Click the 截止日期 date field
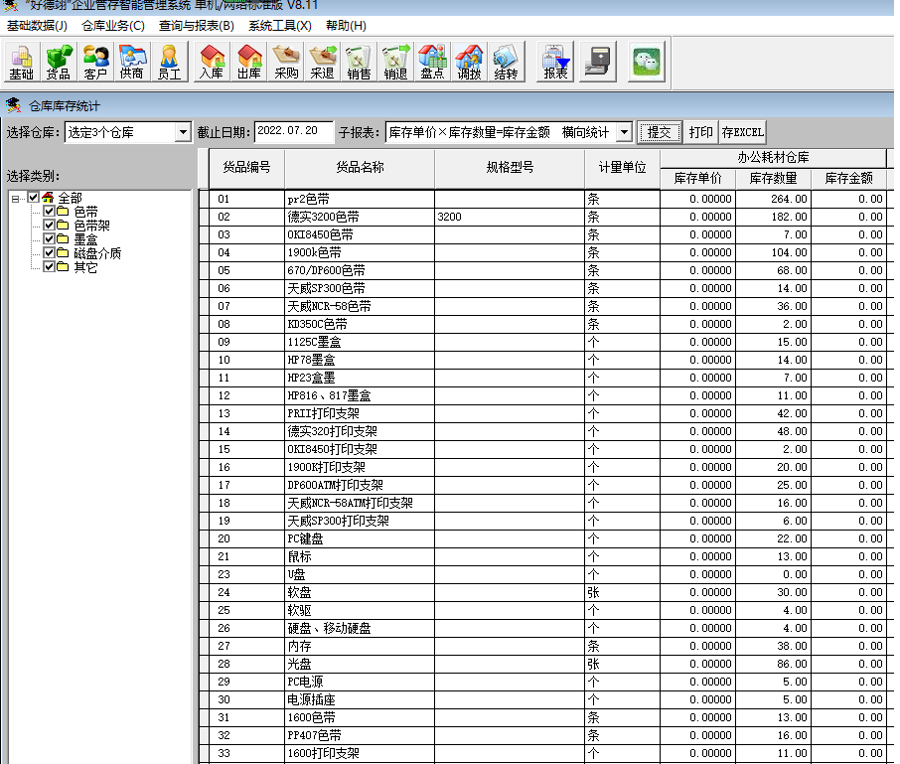The height and width of the screenshot is (764, 900). tap(294, 132)
